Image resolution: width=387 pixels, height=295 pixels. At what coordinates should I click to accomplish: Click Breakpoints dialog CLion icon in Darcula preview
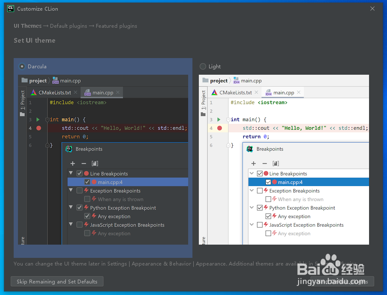(x=69, y=149)
